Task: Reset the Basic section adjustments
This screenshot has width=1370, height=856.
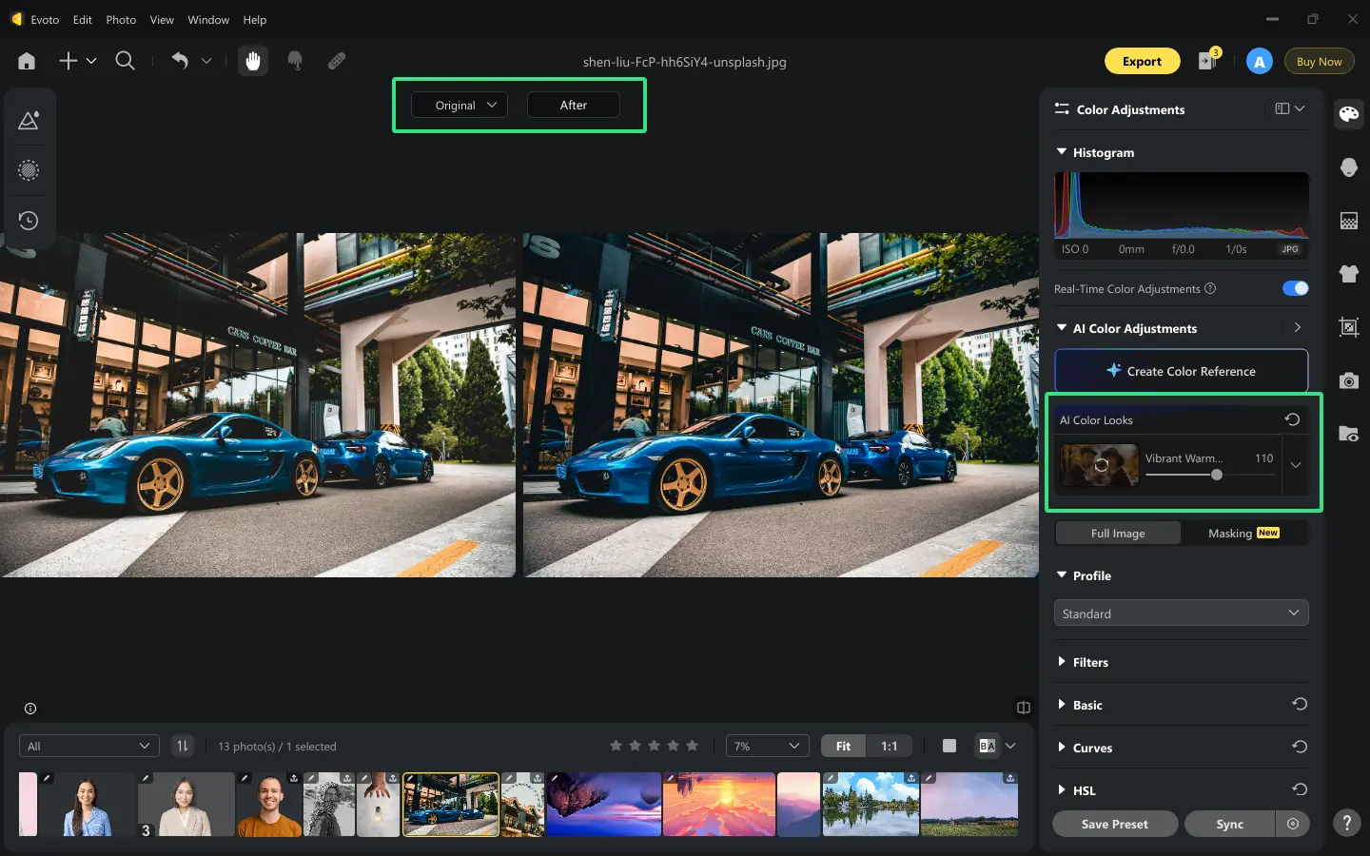Action: 1300,704
